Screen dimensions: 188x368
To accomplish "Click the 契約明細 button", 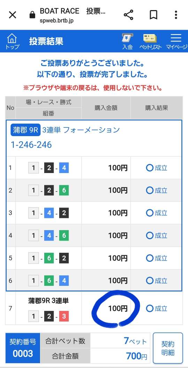I will coord(168,348).
